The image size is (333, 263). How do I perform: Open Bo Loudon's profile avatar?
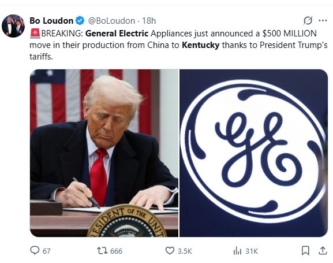click(13, 26)
